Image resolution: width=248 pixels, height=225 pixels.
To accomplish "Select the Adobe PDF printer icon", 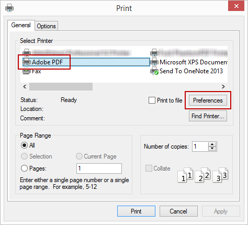I will [x=27, y=62].
